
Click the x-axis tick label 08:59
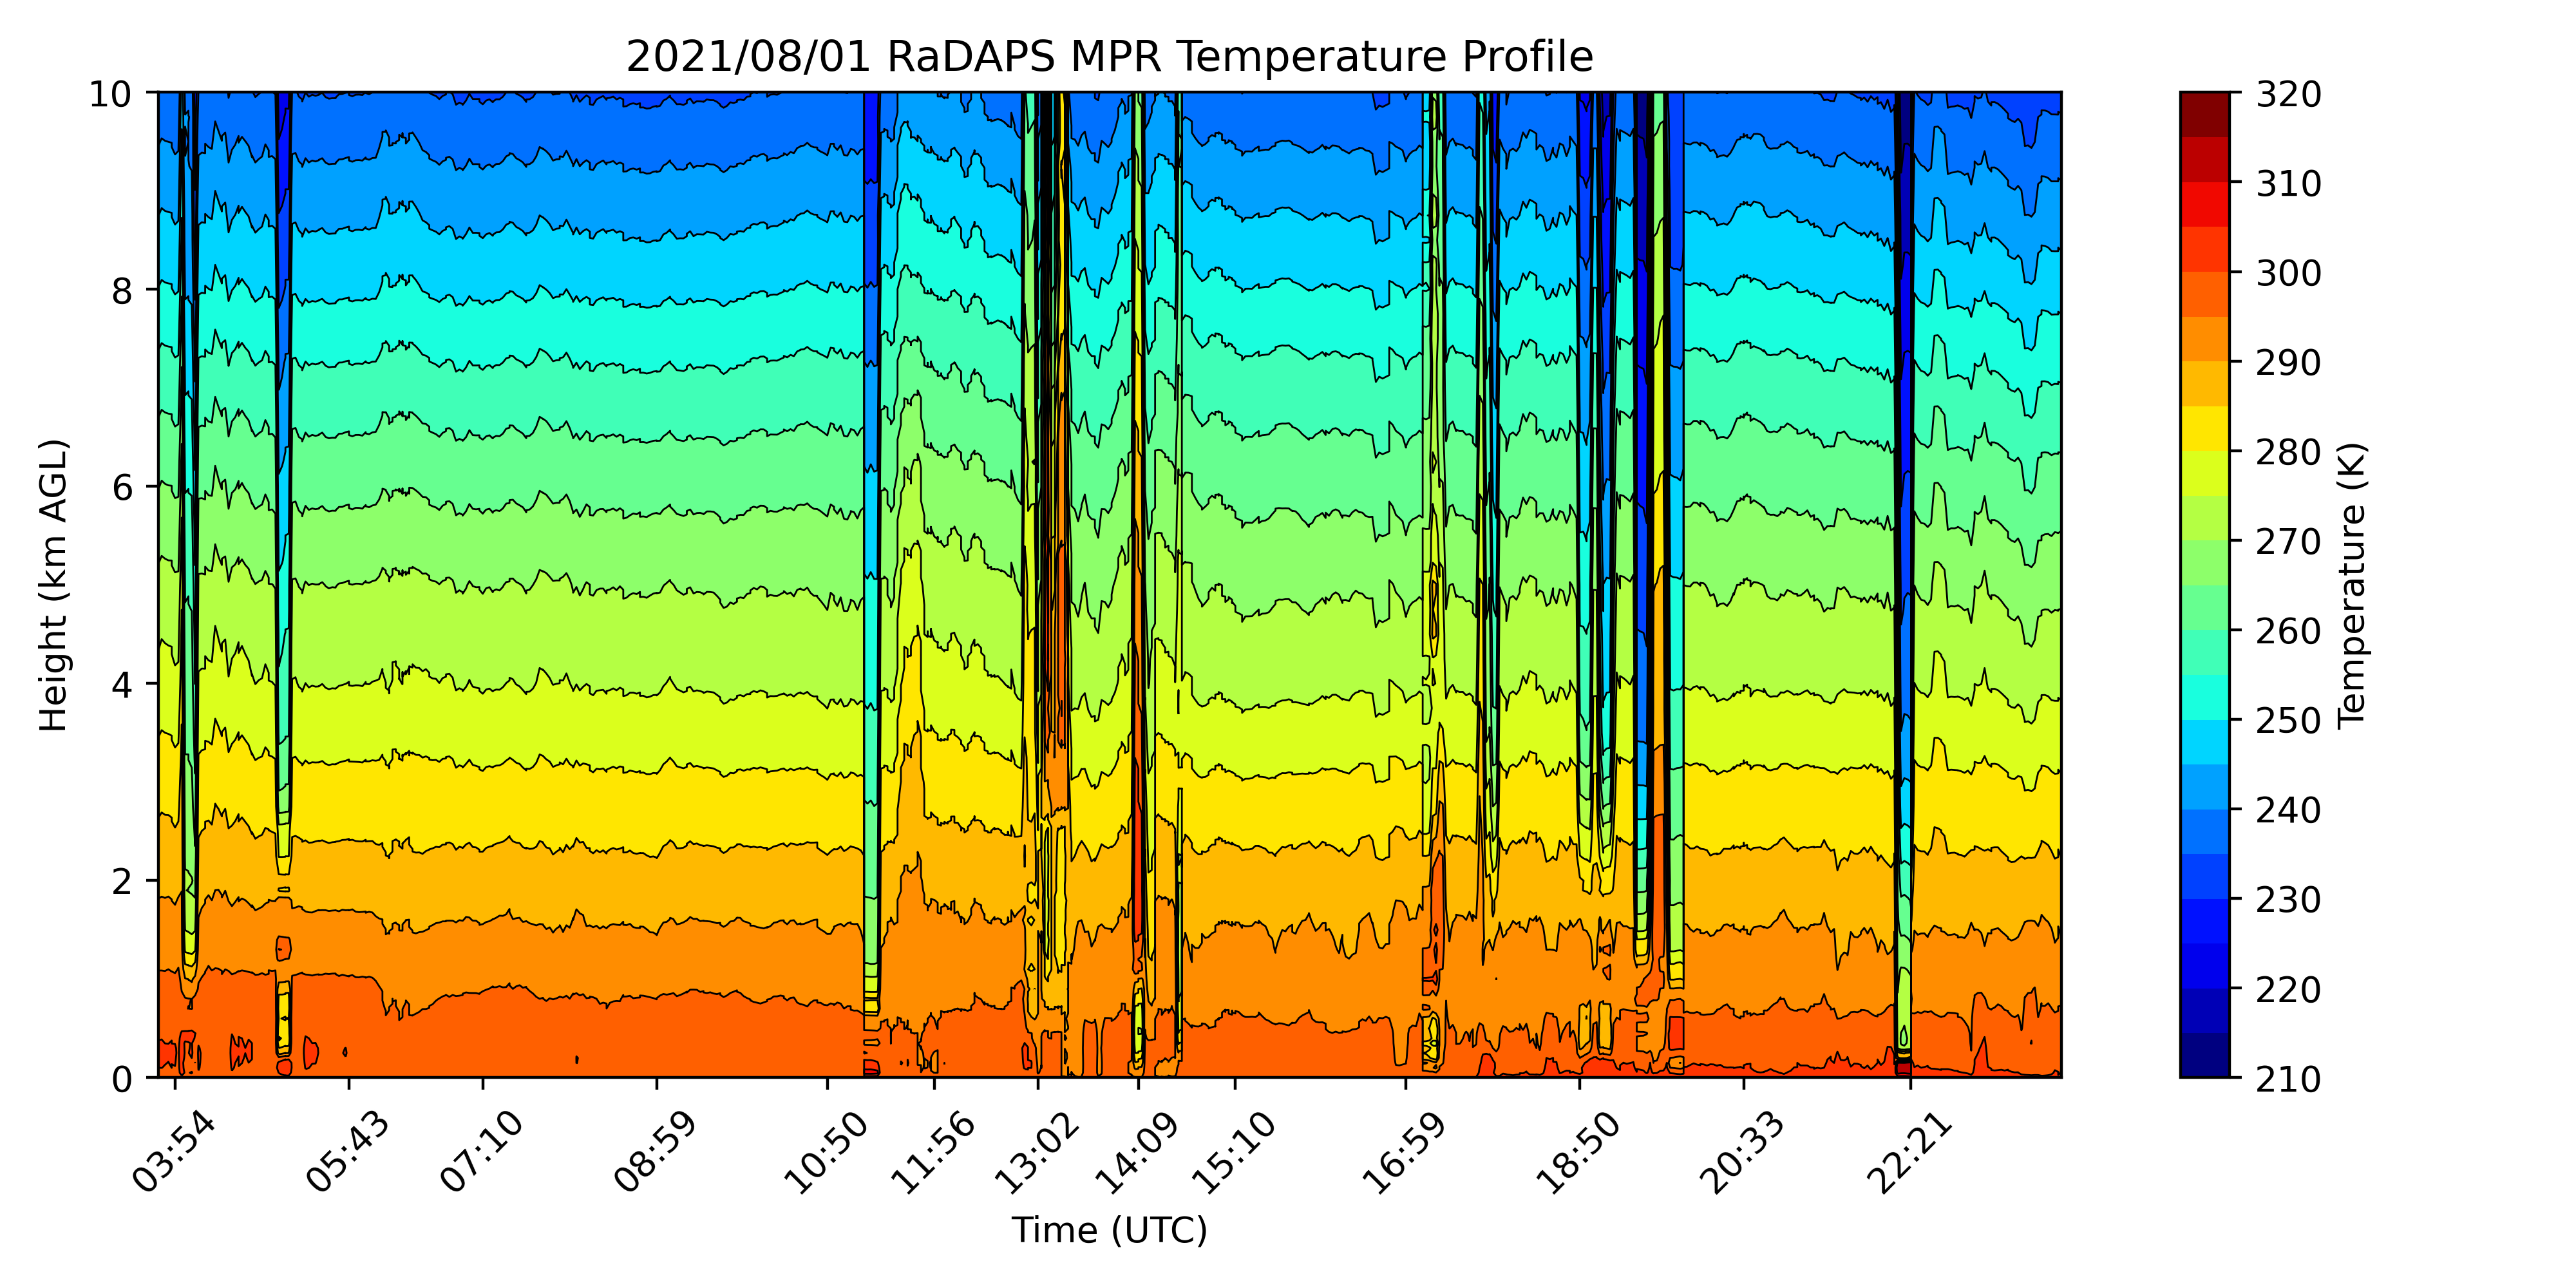[655, 1152]
